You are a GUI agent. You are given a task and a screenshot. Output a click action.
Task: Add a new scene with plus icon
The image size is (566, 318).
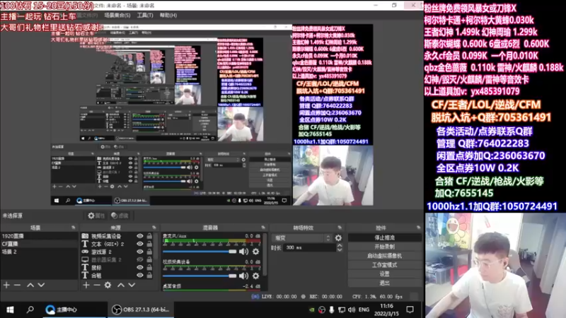[x=6, y=285]
